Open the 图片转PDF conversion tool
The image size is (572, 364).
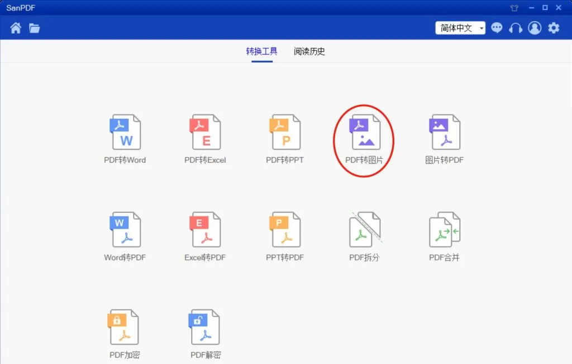(x=444, y=139)
